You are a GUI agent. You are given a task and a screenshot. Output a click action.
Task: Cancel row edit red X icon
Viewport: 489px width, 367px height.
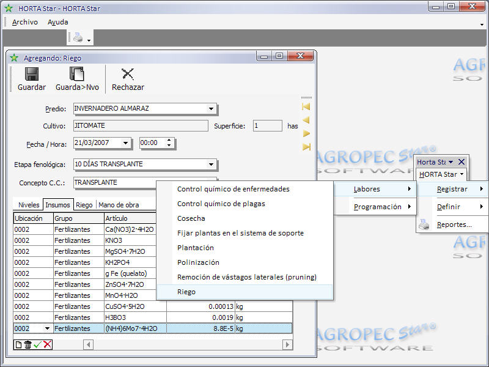coord(48,345)
